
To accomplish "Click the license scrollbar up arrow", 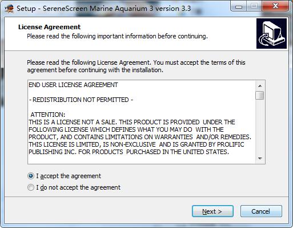I will (x=260, y=86).
